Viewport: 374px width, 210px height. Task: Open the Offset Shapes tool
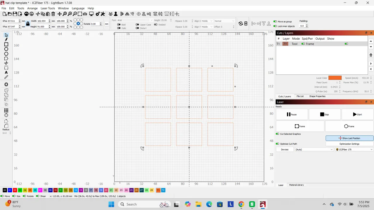(6, 85)
